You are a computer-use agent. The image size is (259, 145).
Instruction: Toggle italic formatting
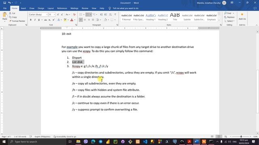[35, 20]
